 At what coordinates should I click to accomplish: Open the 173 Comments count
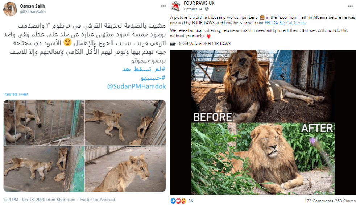[x=319, y=201]
